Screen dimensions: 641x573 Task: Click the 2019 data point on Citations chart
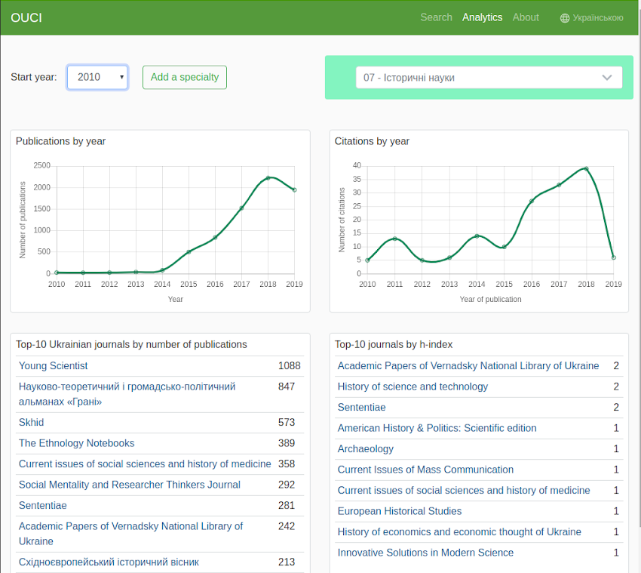click(x=613, y=257)
